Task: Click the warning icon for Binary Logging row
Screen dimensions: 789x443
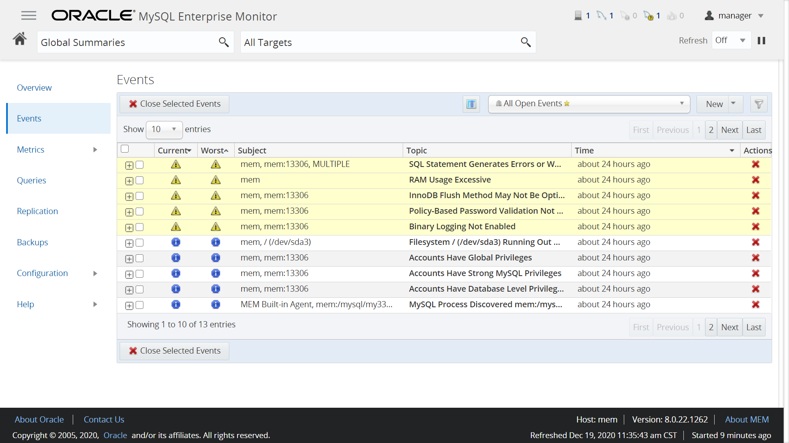Action: 176,227
